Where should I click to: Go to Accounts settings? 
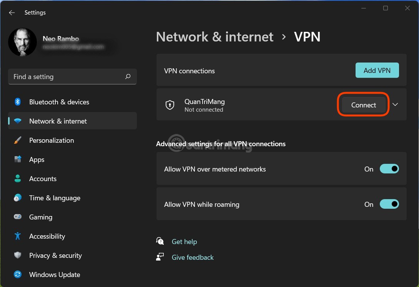(x=72, y=179)
